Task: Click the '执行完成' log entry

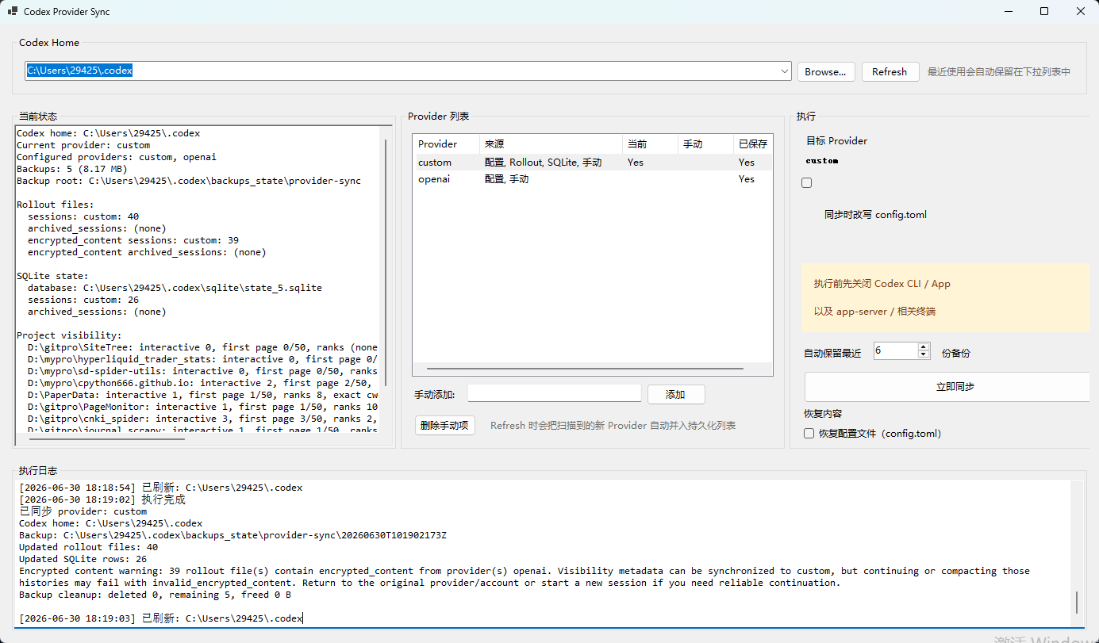Action: [102, 499]
